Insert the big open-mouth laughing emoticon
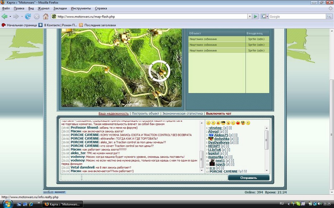This screenshot has height=208, width=334. [238, 123]
